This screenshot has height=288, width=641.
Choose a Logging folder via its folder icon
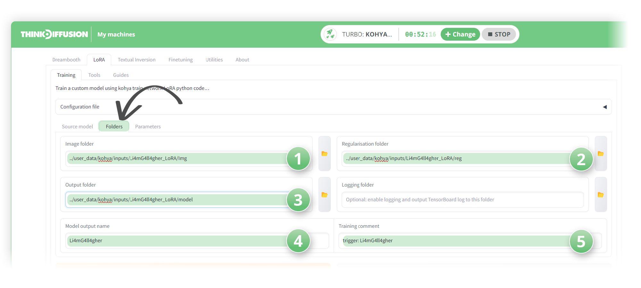[x=601, y=195]
